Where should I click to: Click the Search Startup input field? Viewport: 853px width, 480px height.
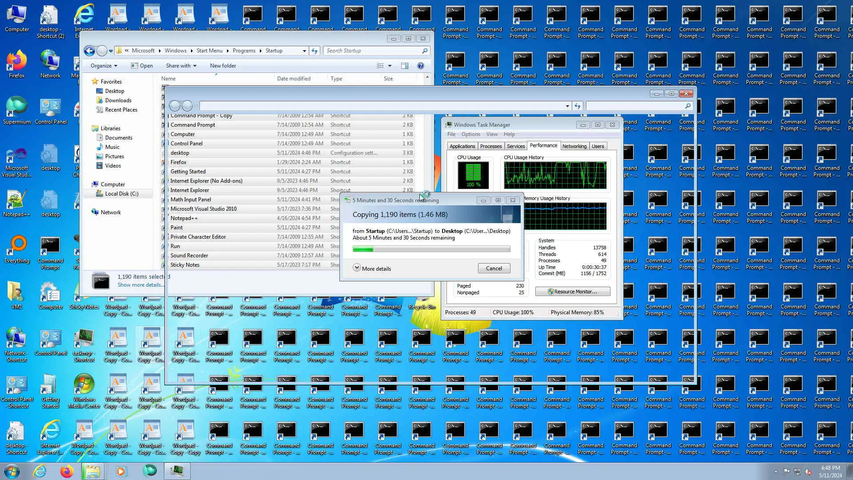point(372,51)
